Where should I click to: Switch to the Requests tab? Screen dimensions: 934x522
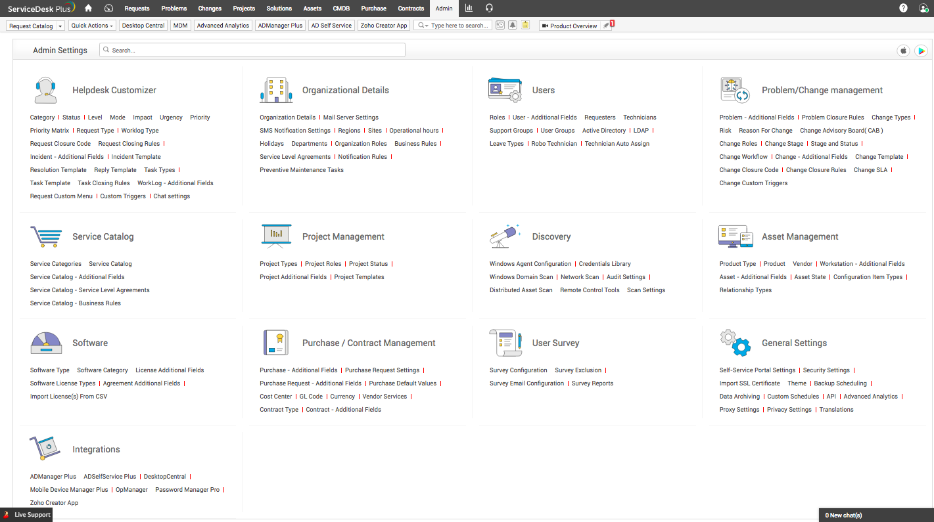(137, 9)
